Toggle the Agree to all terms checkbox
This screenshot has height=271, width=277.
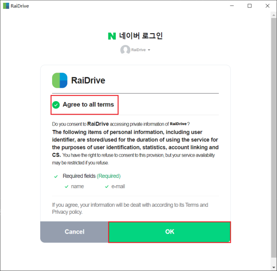tap(56, 105)
